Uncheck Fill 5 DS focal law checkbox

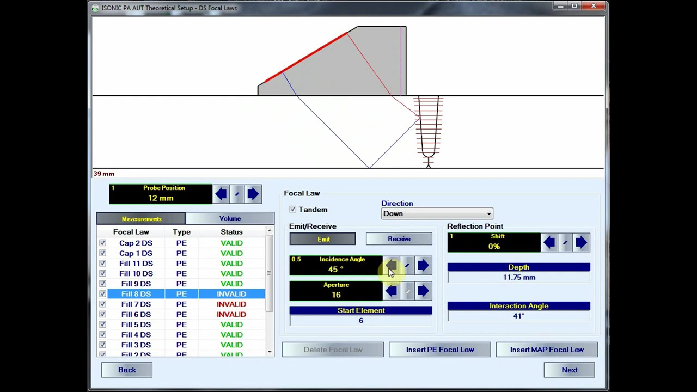102,324
